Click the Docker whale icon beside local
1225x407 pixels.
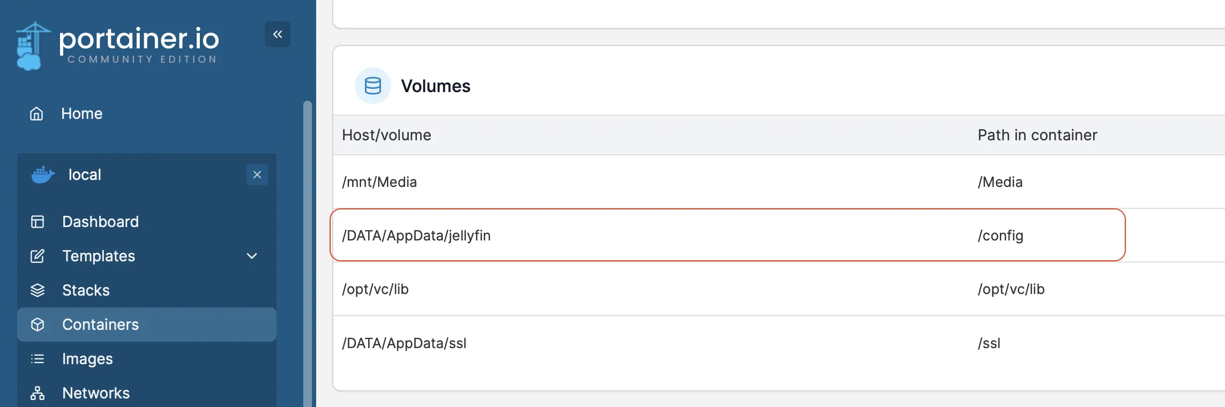pyautogui.click(x=43, y=175)
